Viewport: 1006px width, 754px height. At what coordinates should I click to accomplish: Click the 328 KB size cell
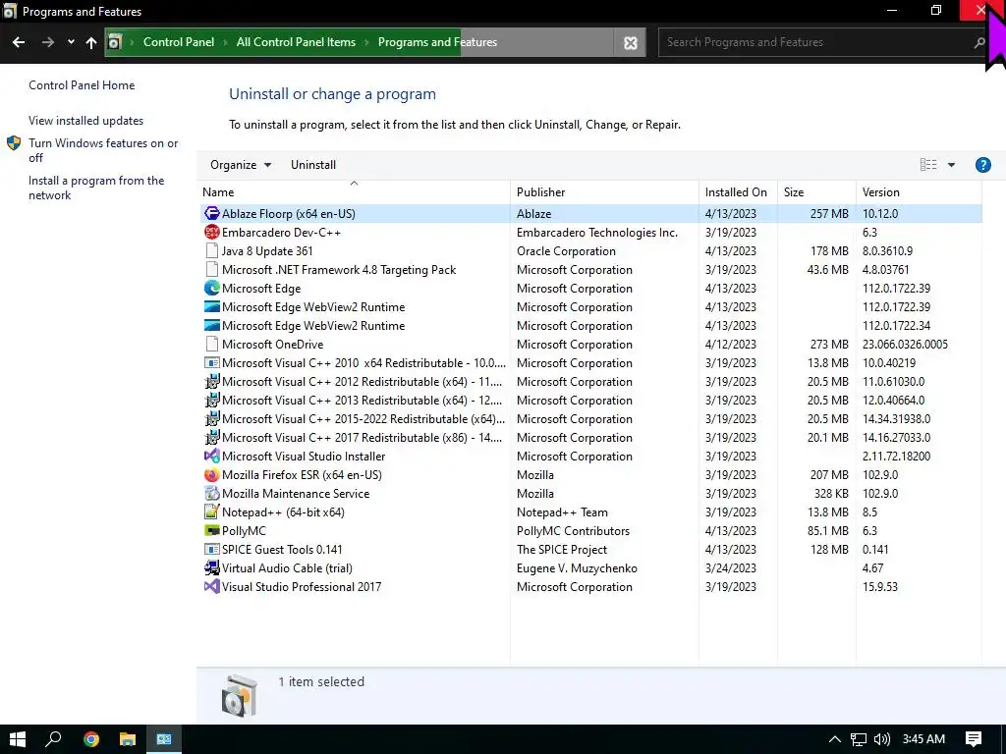tap(829, 493)
